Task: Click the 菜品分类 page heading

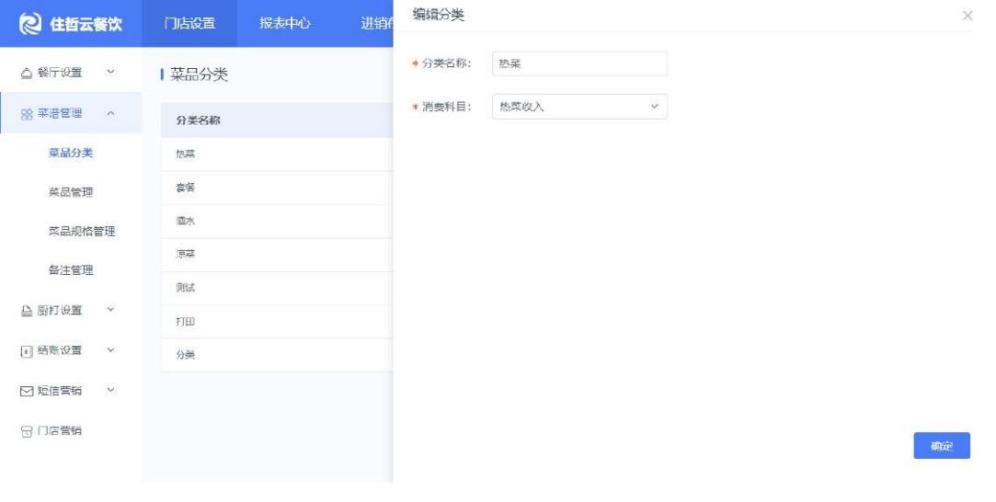Action: click(x=199, y=74)
